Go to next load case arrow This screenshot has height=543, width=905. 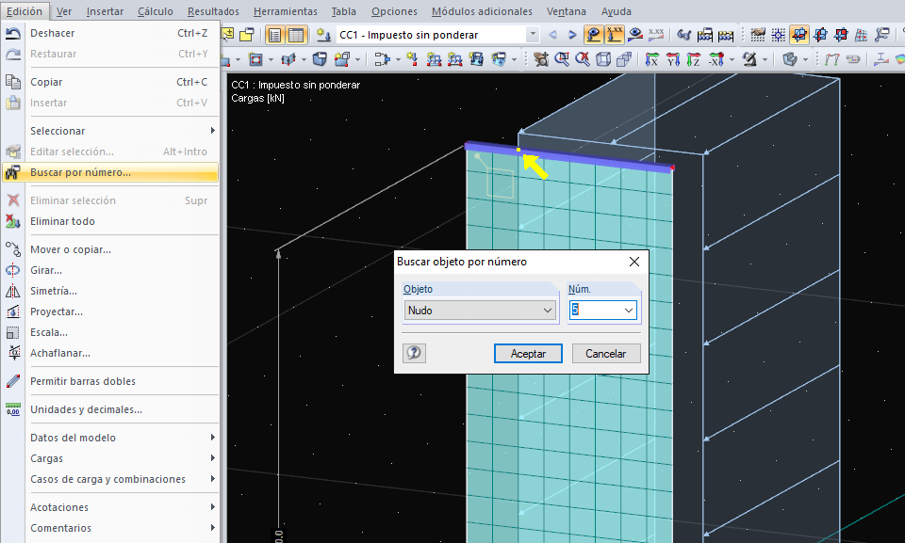(x=572, y=35)
